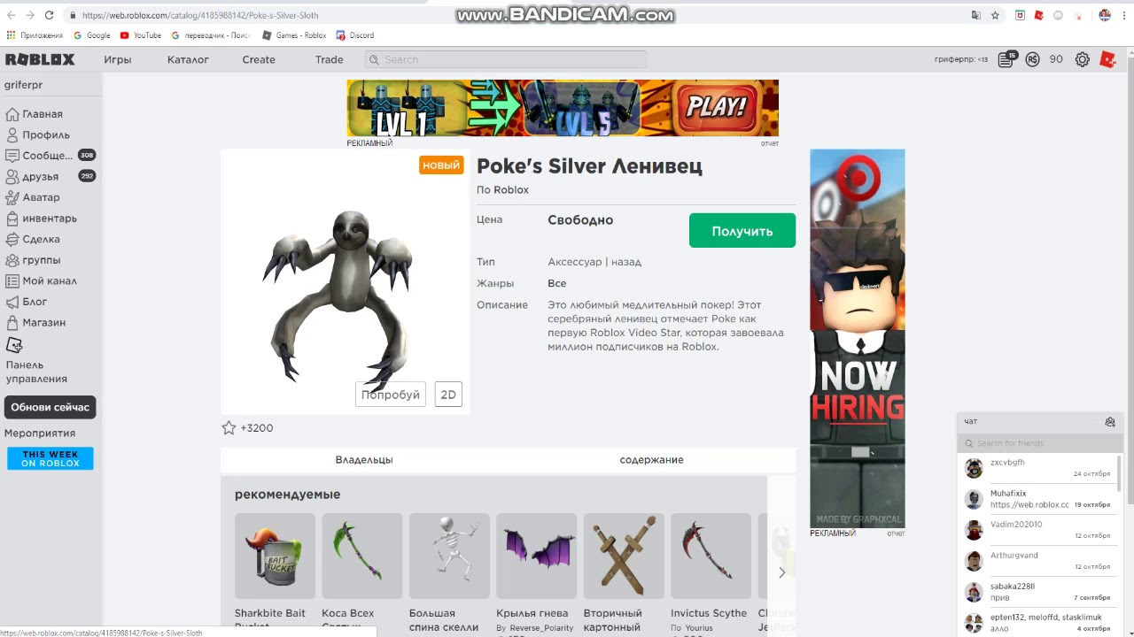This screenshot has width=1134, height=637.
Task: Open the Коса Всех scythe item thumbnail
Action: point(361,556)
